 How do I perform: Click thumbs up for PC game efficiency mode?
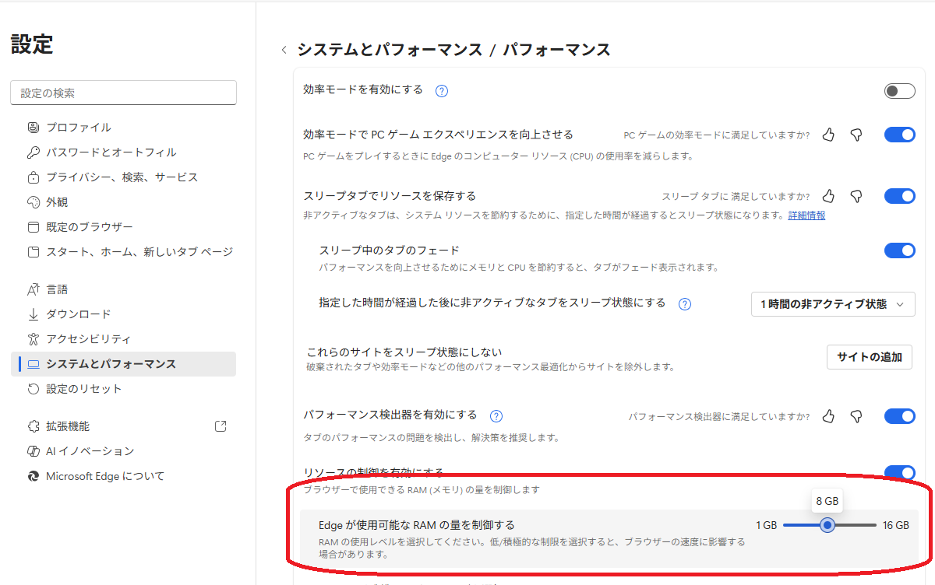tap(828, 135)
